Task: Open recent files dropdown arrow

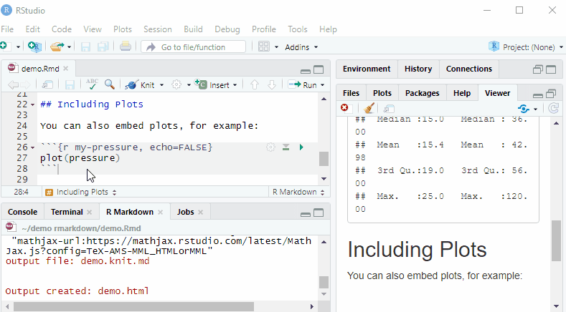Action: [x=69, y=47]
